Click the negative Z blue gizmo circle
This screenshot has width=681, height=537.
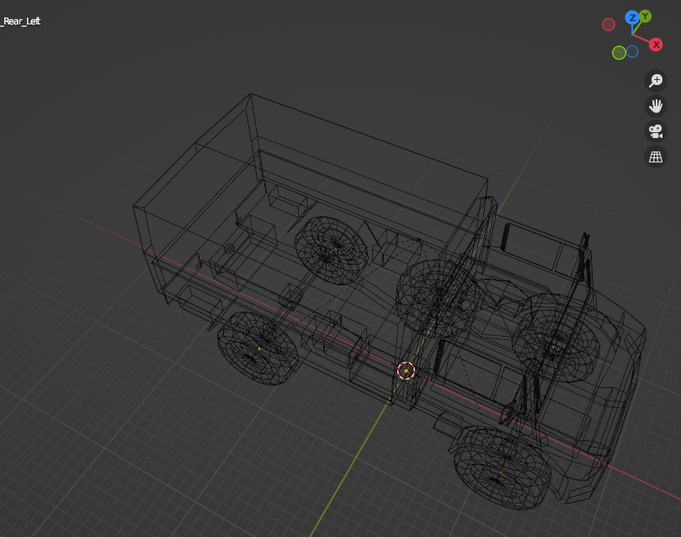click(632, 51)
